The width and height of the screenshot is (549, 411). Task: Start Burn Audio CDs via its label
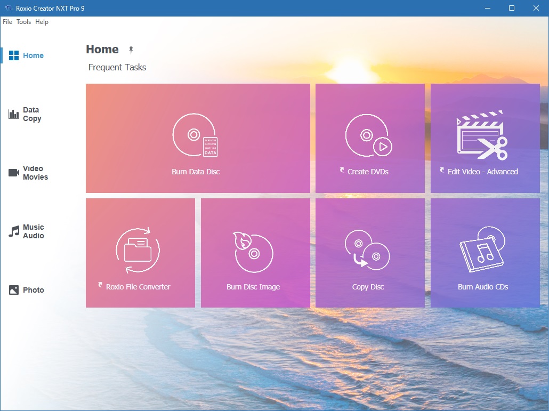(483, 287)
